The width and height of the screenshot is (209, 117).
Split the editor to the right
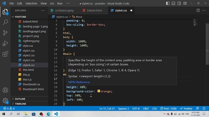pyautogui.click(x=198, y=10)
